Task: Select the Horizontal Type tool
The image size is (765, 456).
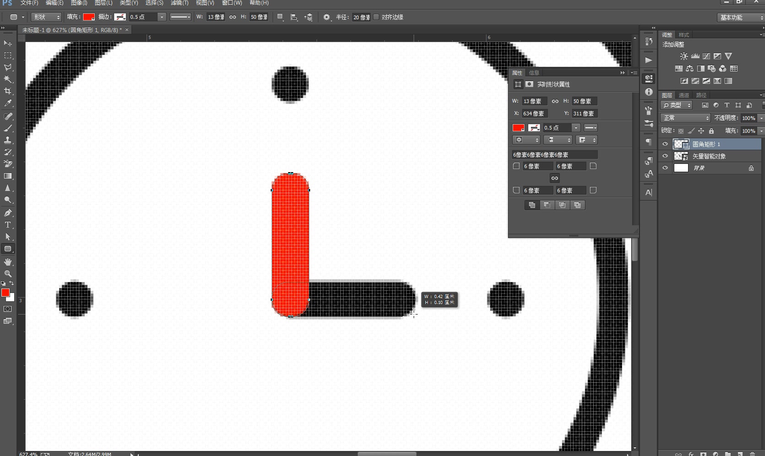Action: coord(8,225)
